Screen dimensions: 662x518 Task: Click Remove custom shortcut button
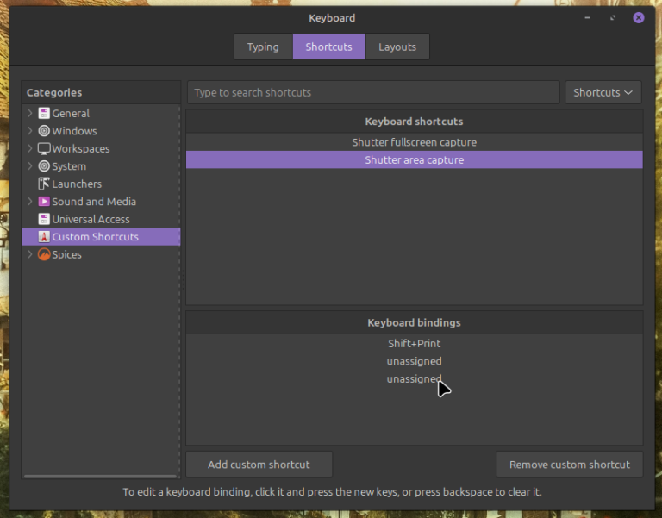click(x=569, y=465)
